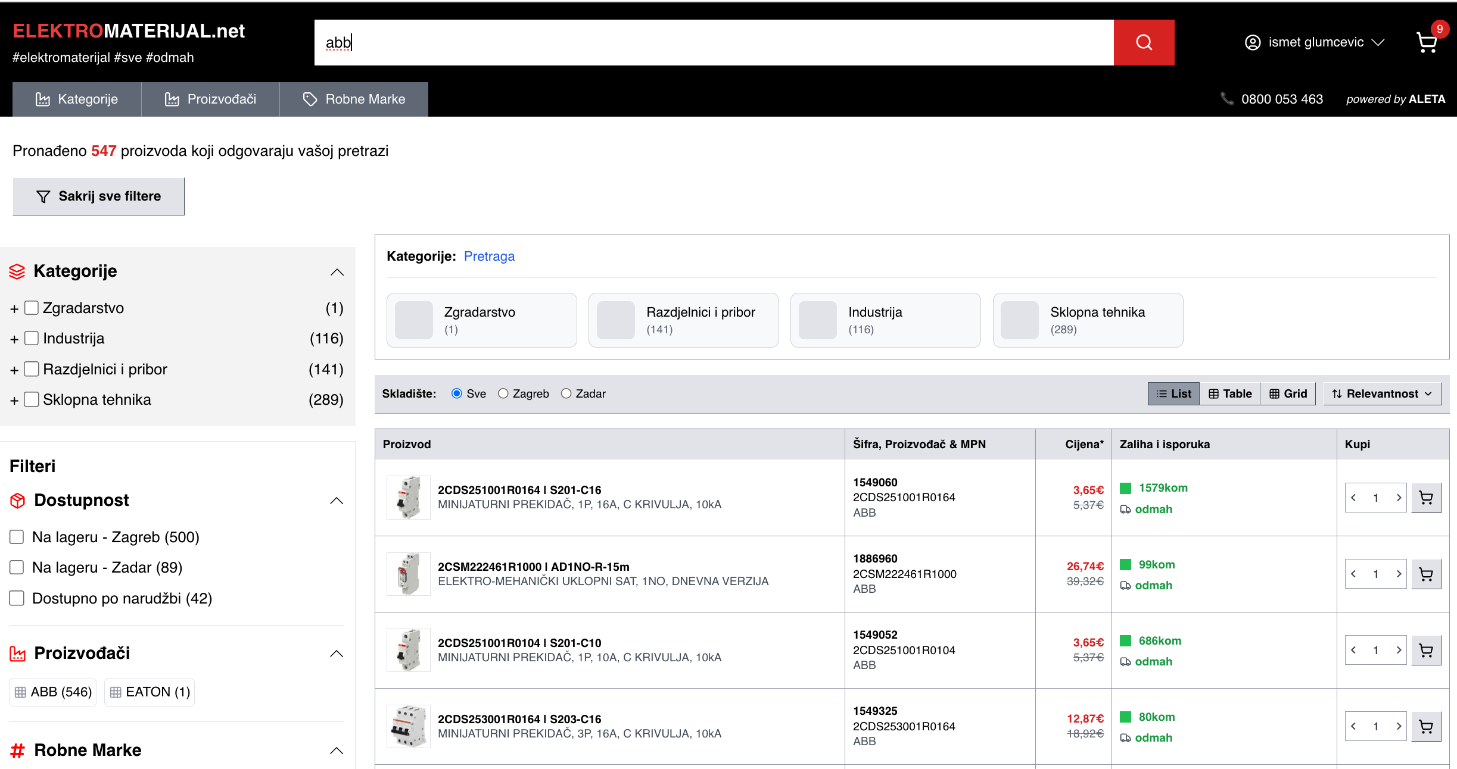Add AD1NO-R-15m product to cart
The image size is (1457, 769).
[x=1425, y=574]
